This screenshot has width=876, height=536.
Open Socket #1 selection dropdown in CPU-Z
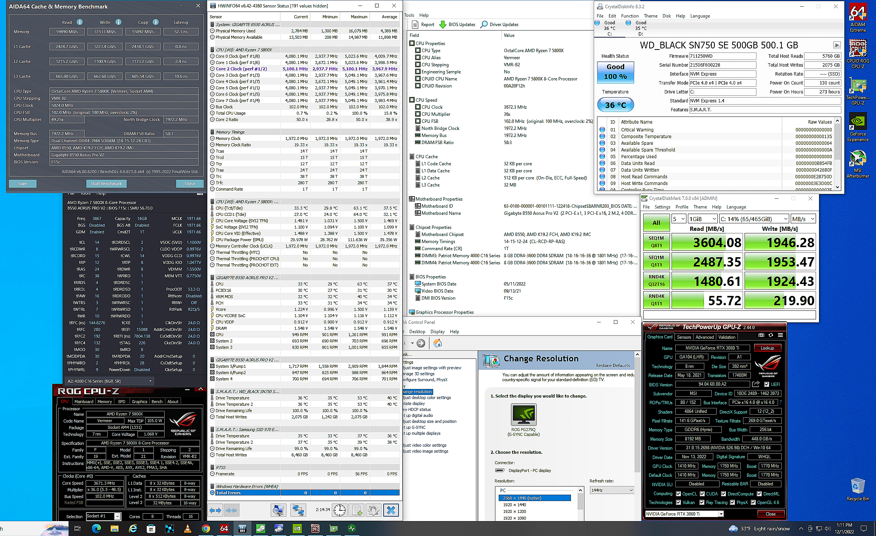(103, 516)
